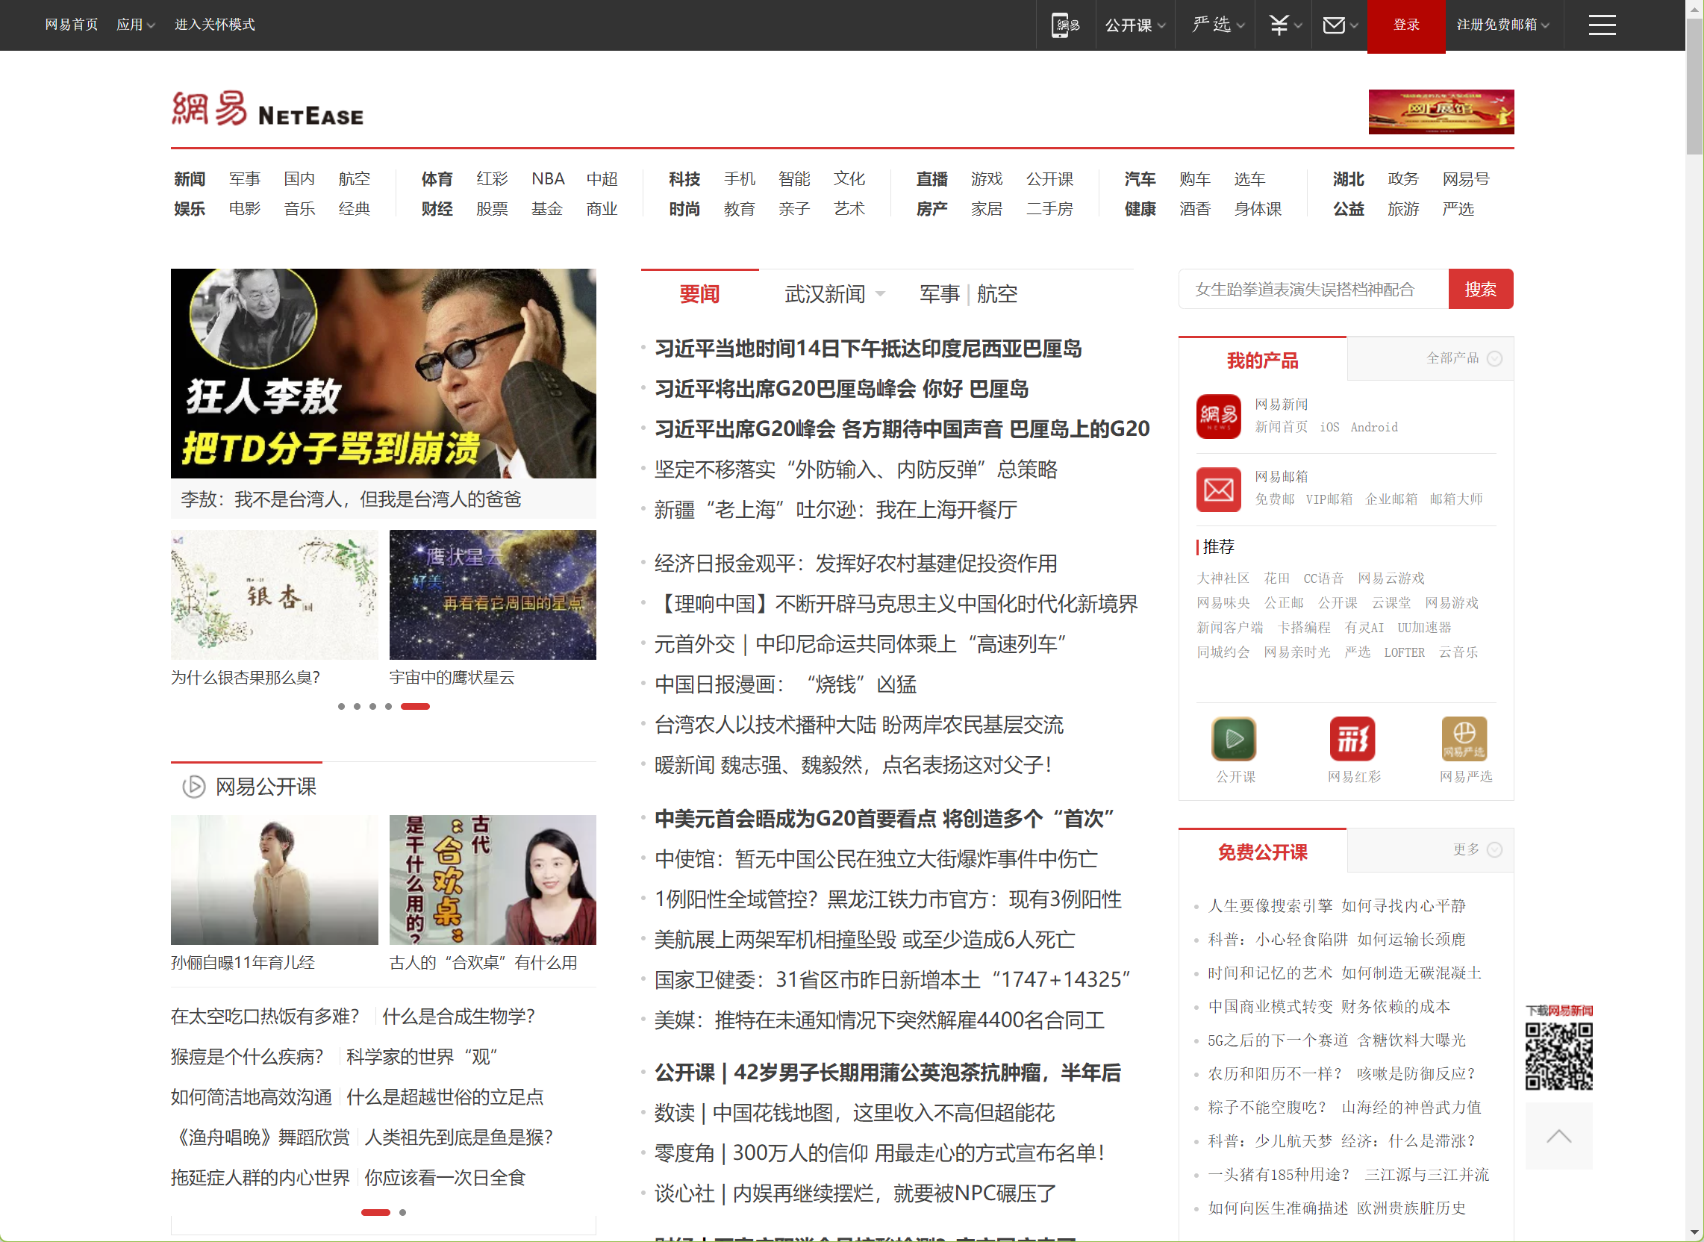
Task: Click the envelope mail icon in top bar
Action: click(1334, 25)
